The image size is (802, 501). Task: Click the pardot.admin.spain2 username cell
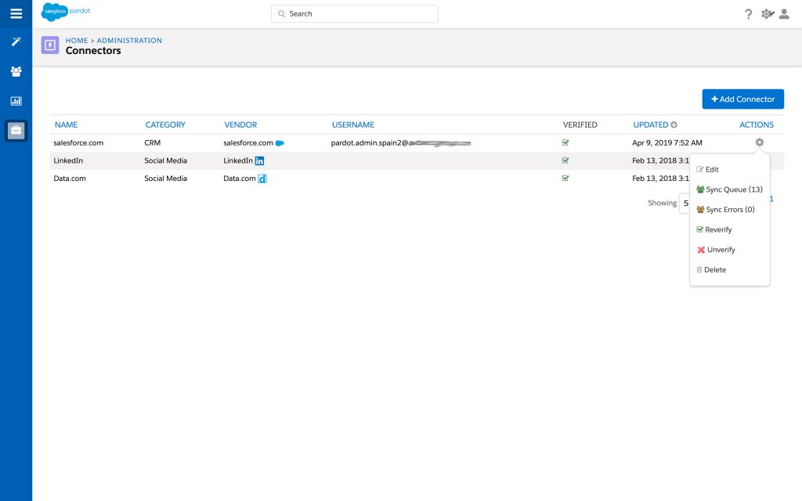pos(401,142)
